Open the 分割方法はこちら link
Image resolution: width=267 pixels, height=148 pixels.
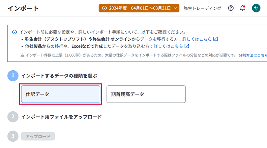[252, 55]
